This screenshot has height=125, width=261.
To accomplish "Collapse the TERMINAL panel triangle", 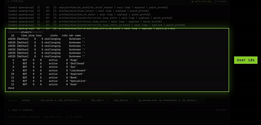I will (x=8, y=1).
